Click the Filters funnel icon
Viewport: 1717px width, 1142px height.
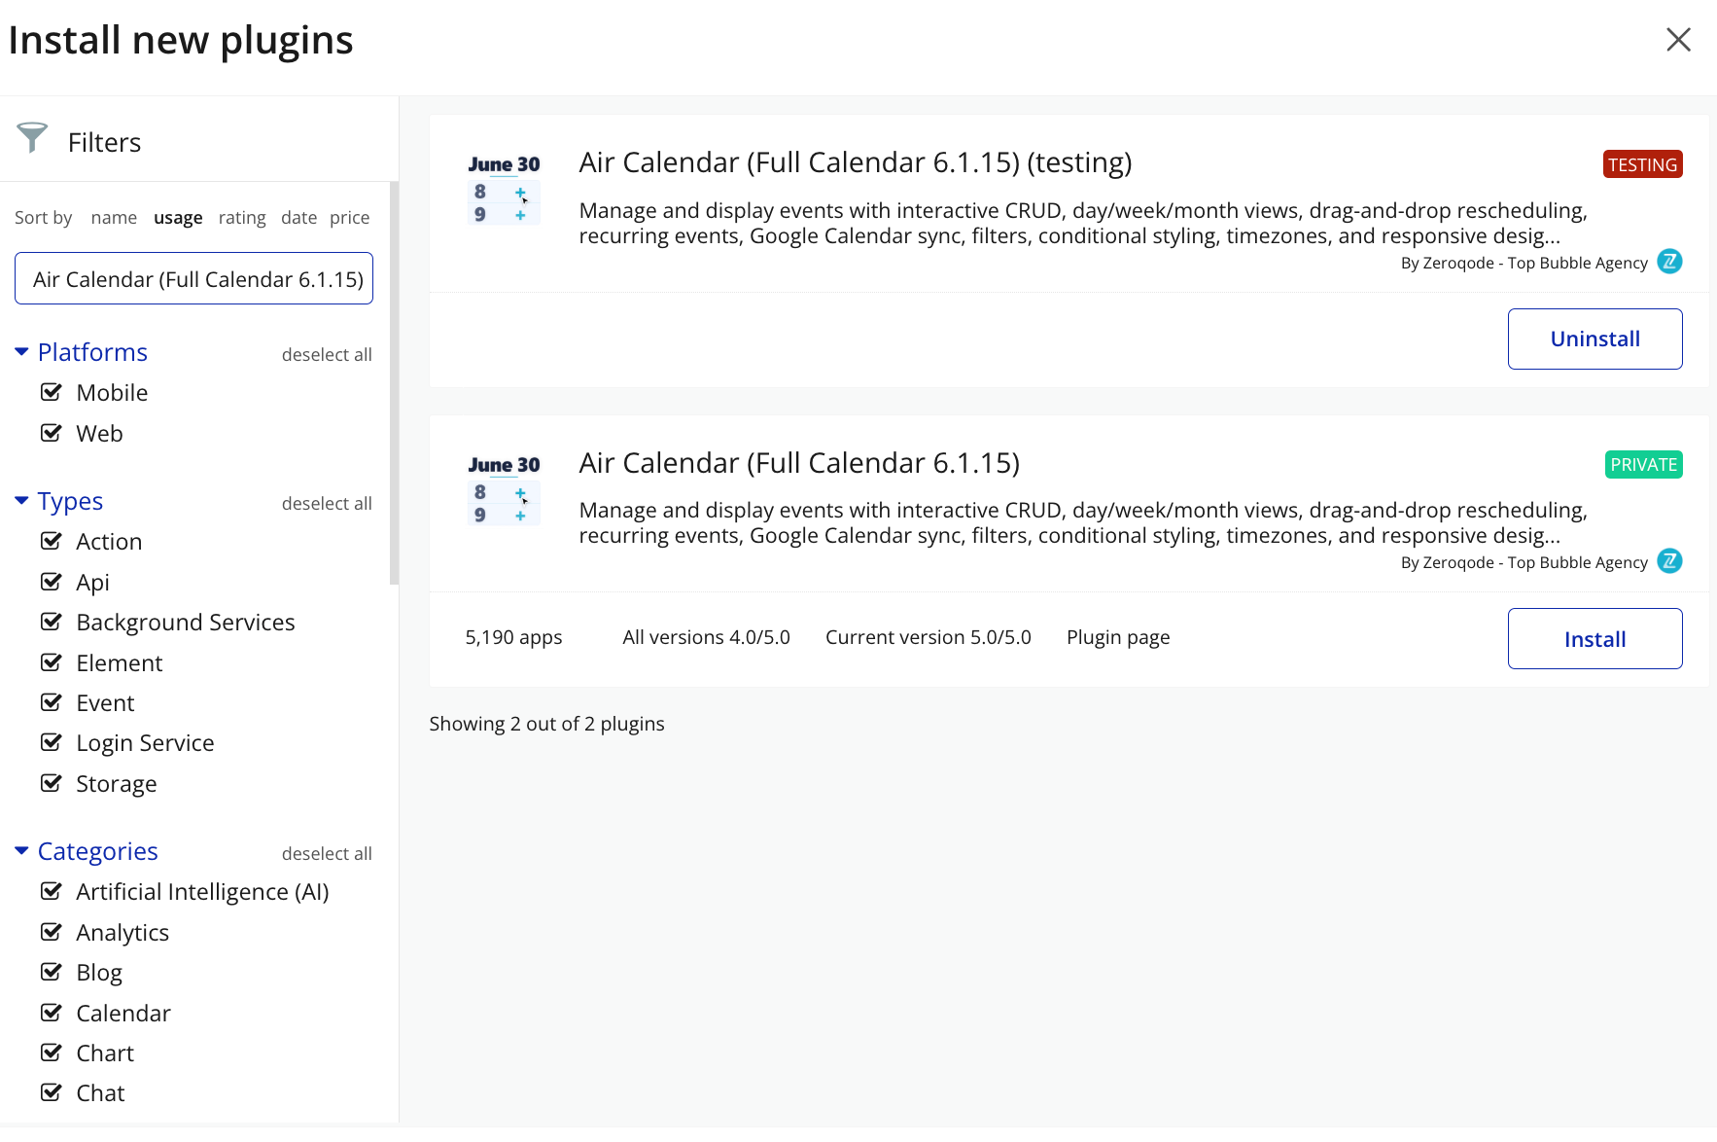32,138
